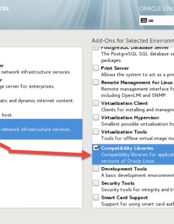The image size is (174, 224).
Task: Click 'A basic development environment' description
Action: tap(137, 175)
